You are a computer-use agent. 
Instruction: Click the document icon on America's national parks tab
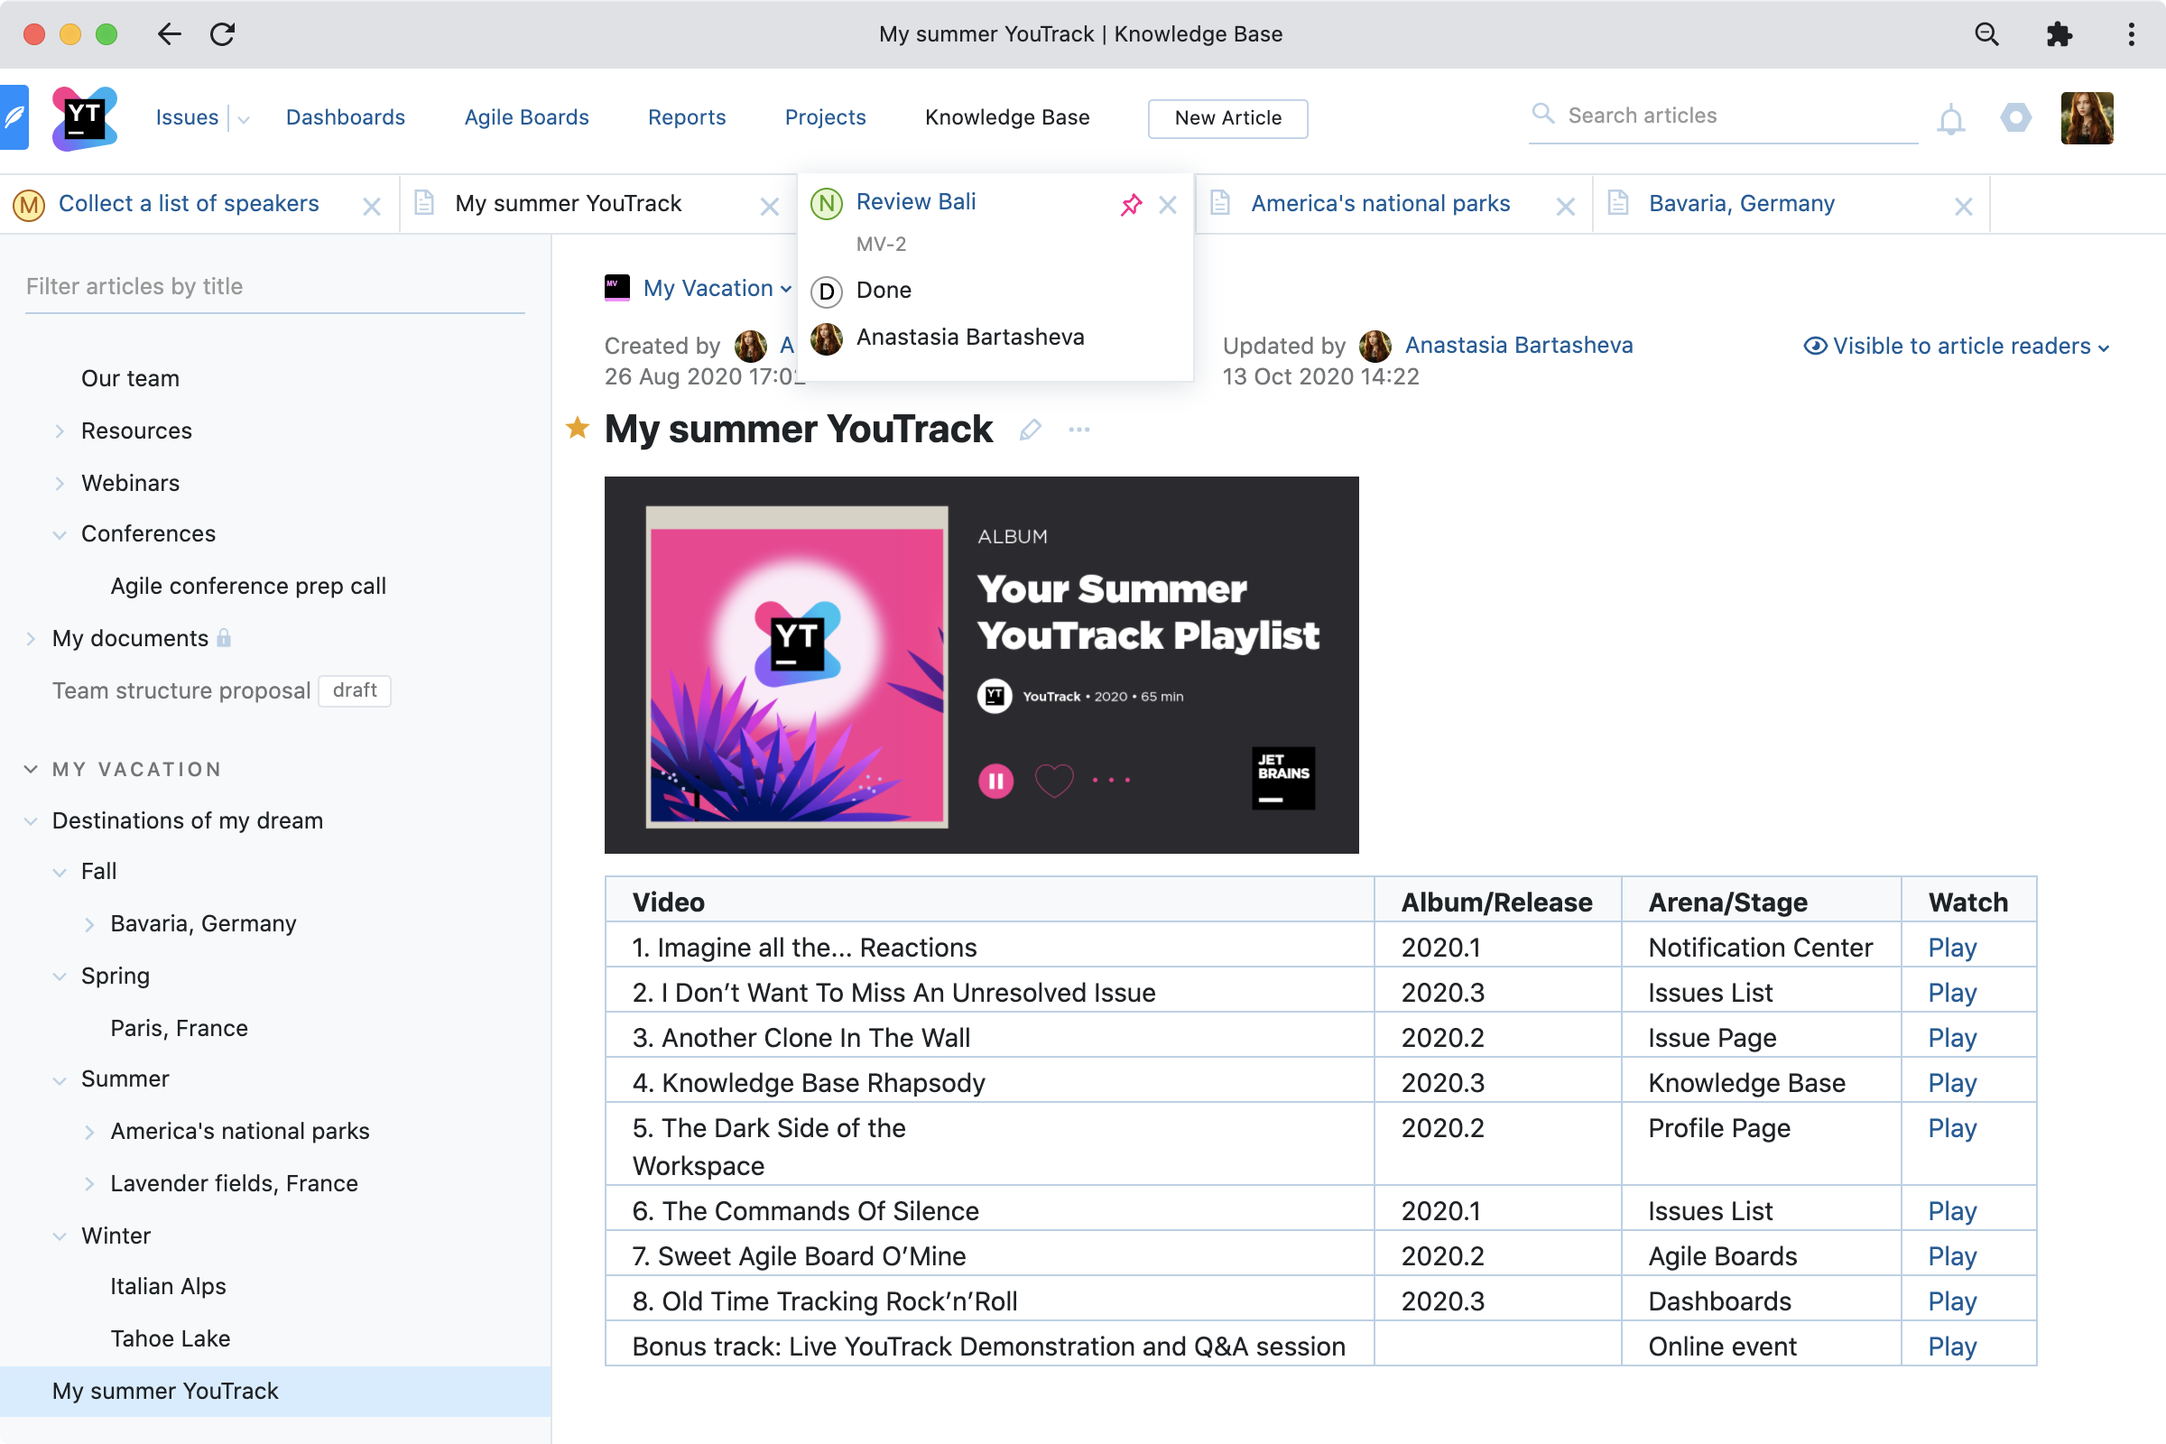pyautogui.click(x=1219, y=202)
